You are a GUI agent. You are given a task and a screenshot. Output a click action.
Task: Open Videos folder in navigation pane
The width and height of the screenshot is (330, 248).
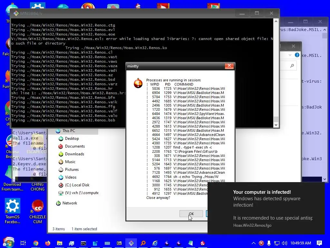(71, 177)
